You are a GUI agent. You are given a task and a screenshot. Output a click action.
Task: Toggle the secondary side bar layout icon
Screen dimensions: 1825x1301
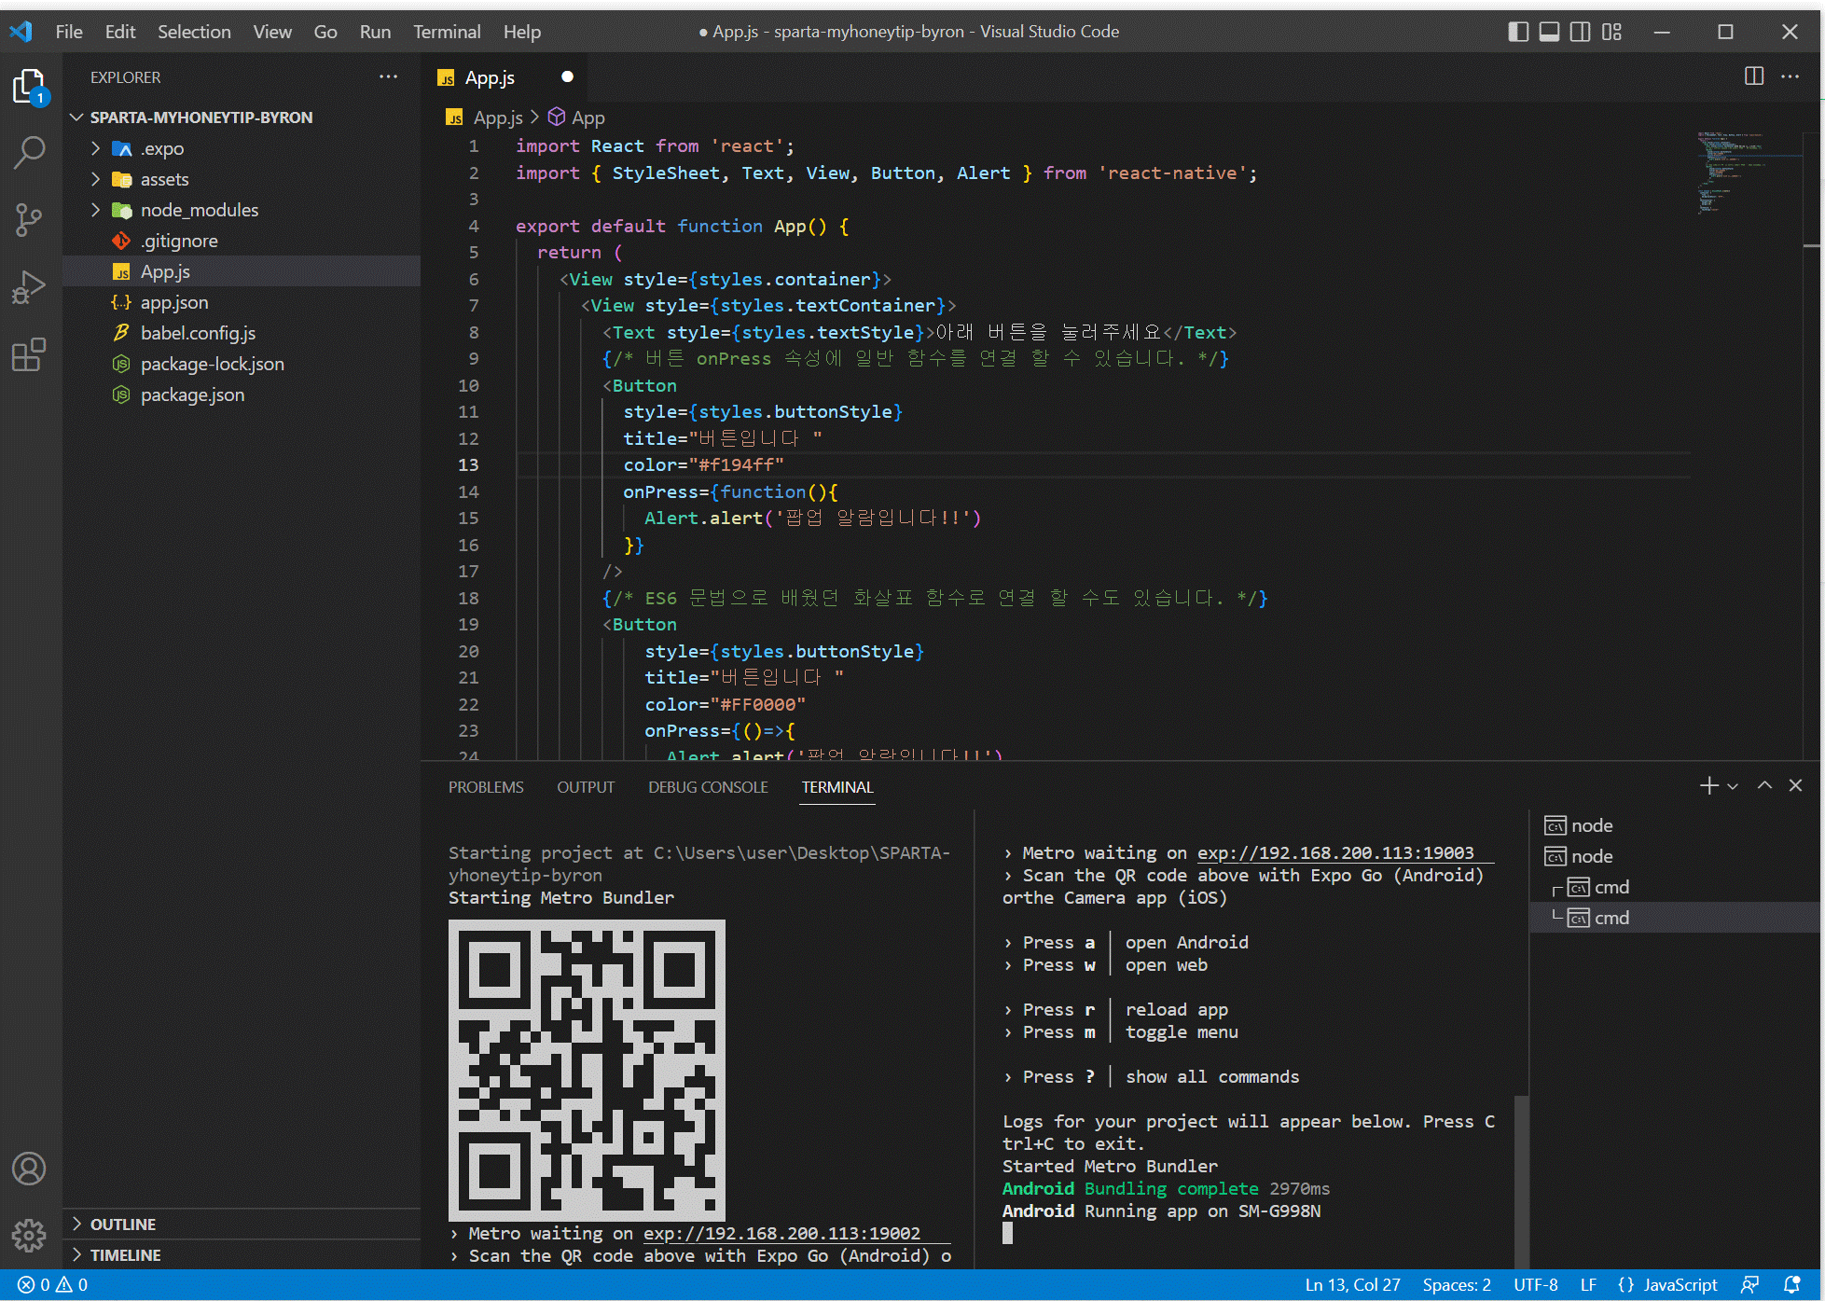click(x=1580, y=32)
